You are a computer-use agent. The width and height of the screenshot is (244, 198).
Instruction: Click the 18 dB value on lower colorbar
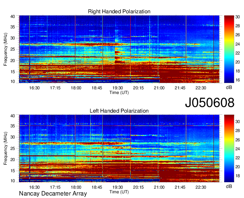[238, 176]
